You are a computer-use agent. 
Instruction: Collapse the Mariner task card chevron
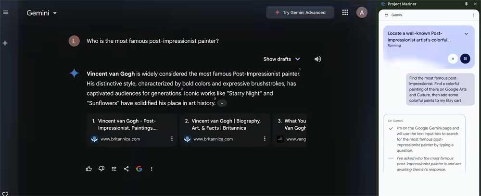point(466,34)
